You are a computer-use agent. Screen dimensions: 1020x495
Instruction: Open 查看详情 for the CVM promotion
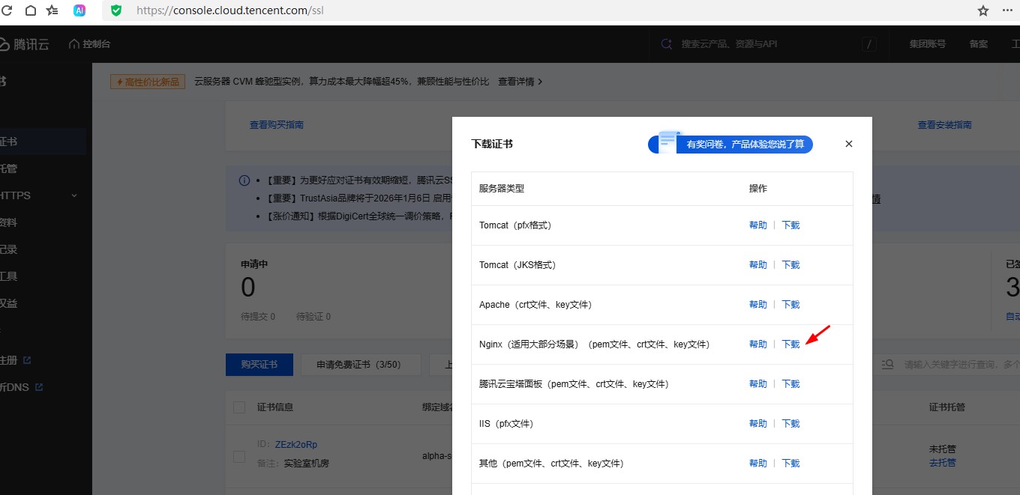[520, 82]
